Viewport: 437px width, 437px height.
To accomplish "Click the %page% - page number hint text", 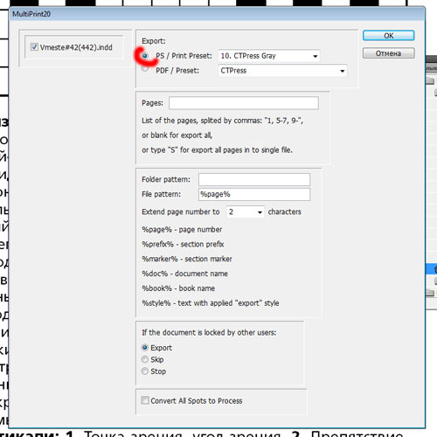I will 182,230.
